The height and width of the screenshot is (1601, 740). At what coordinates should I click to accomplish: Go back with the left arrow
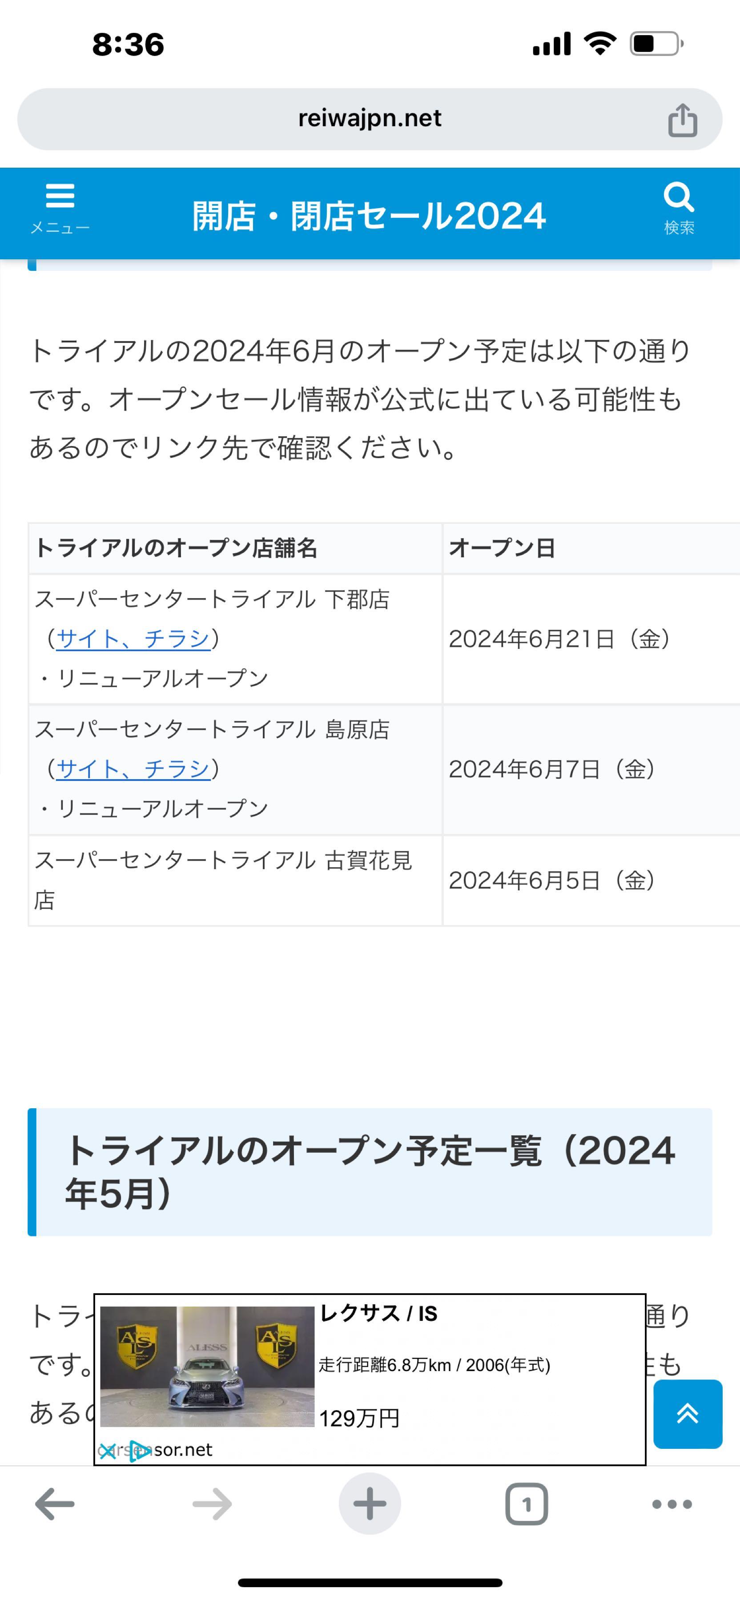[55, 1504]
